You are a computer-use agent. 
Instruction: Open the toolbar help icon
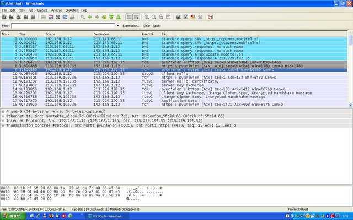pyautogui.click(x=211, y=17)
